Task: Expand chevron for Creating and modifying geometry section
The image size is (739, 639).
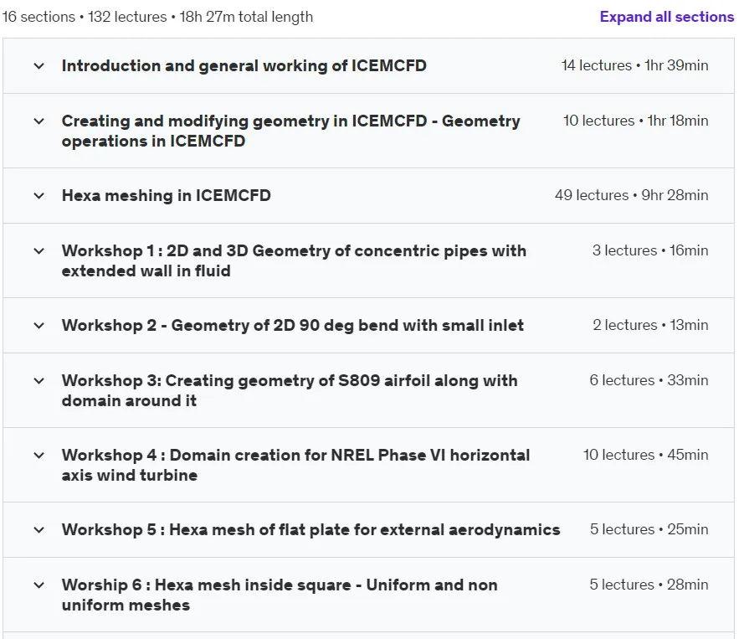Action: [39, 121]
